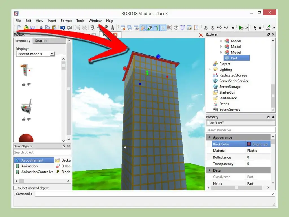Click the notebook toolbar icon
The image size is (289, 217).
(196, 28)
